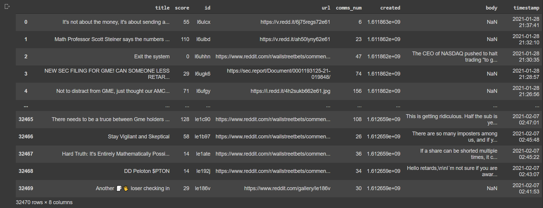
Task: Open the sec.report document URL in row 3
Action: pos(279,74)
